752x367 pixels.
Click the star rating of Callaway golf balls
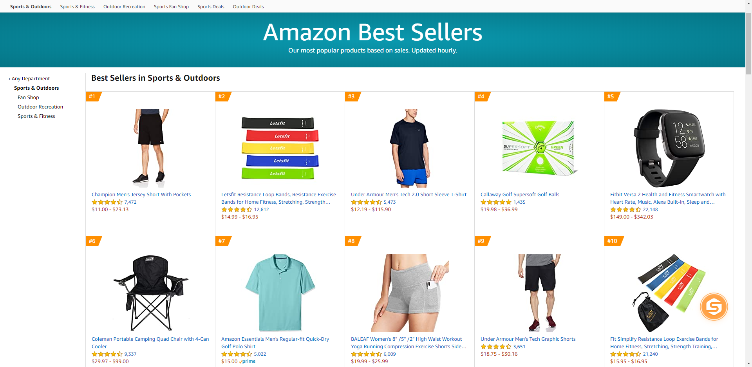tap(496, 202)
